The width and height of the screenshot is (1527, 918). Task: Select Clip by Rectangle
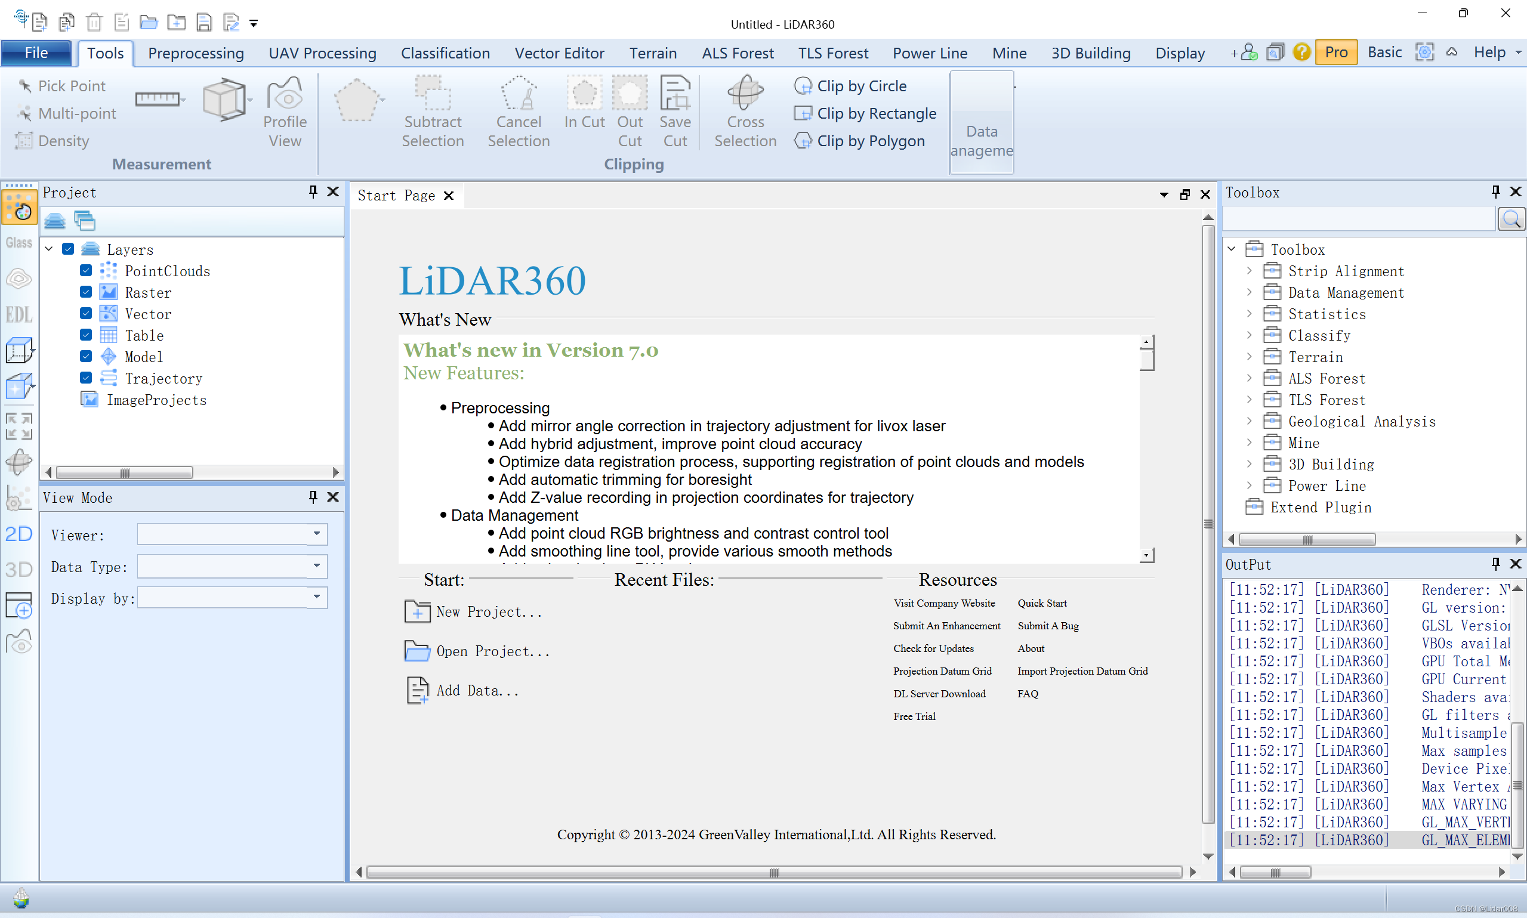click(x=865, y=113)
